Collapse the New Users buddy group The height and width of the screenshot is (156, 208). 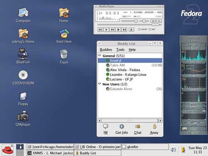[x=99, y=84]
